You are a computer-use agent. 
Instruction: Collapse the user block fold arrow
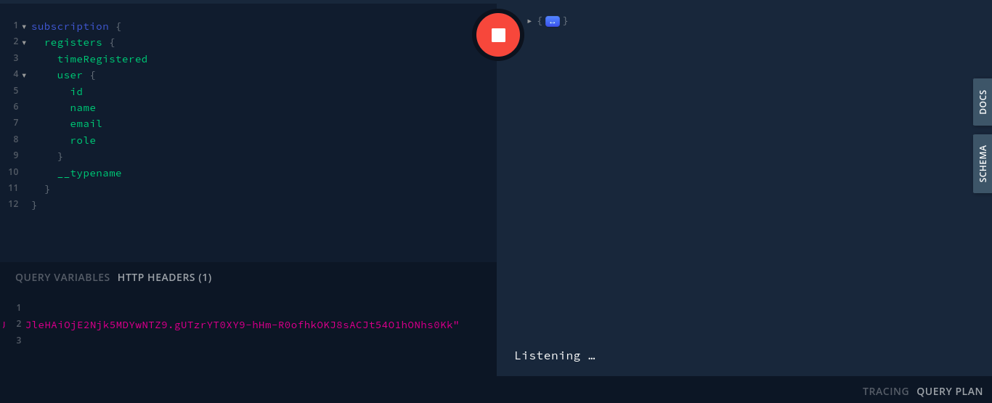click(x=24, y=76)
